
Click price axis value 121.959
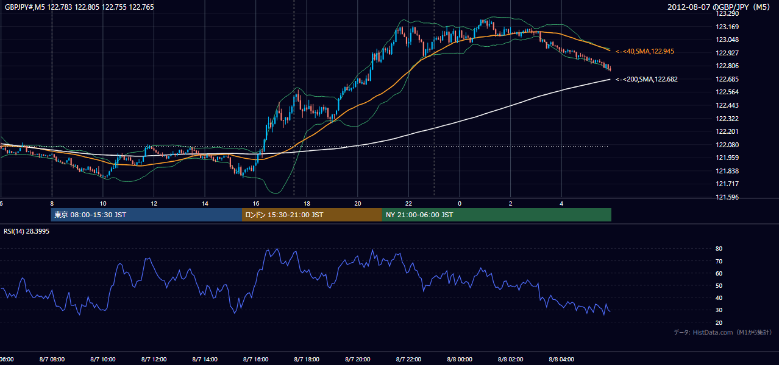727,158
